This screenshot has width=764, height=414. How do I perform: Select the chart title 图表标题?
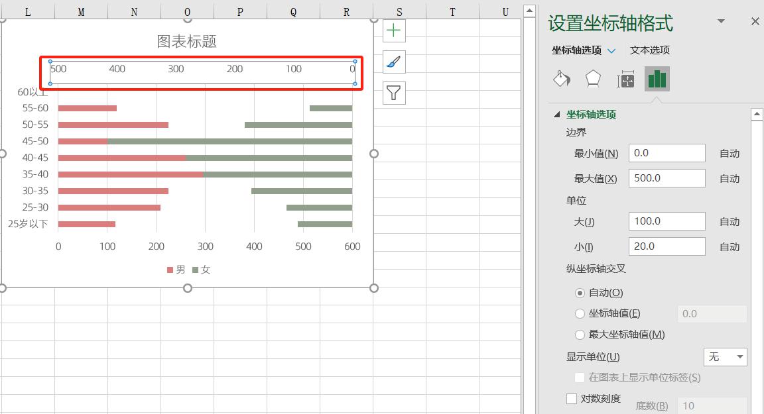coord(186,42)
